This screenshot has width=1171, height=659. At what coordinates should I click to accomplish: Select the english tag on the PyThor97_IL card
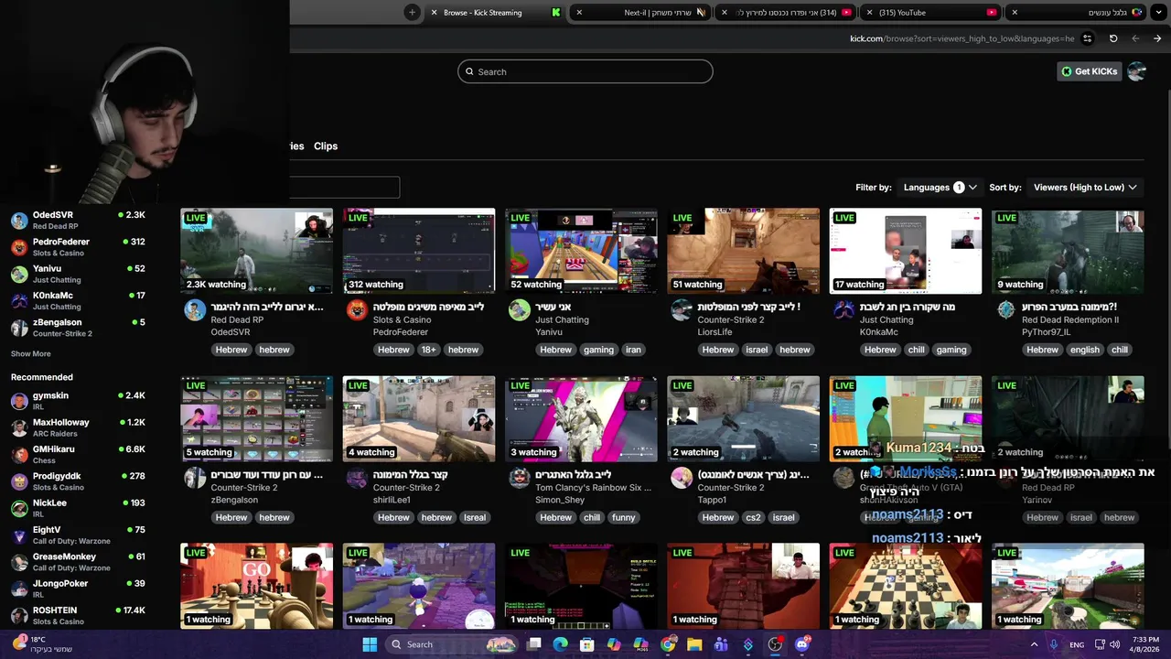1085,350
